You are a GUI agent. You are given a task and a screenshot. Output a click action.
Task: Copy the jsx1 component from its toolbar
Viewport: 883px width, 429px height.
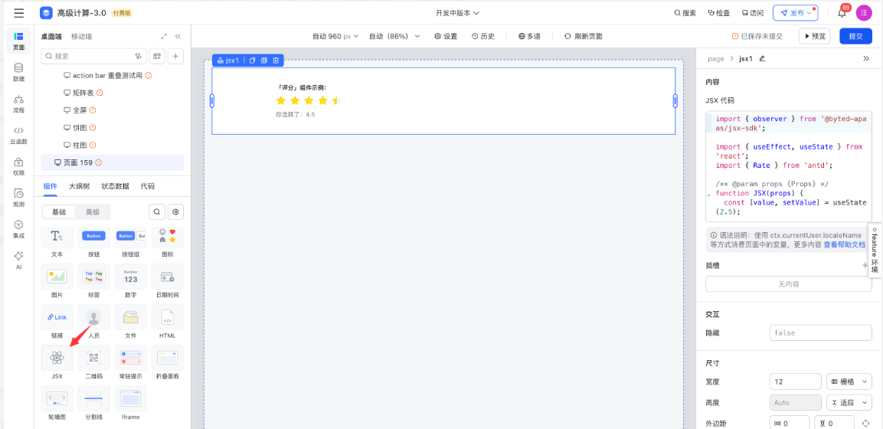pos(252,61)
